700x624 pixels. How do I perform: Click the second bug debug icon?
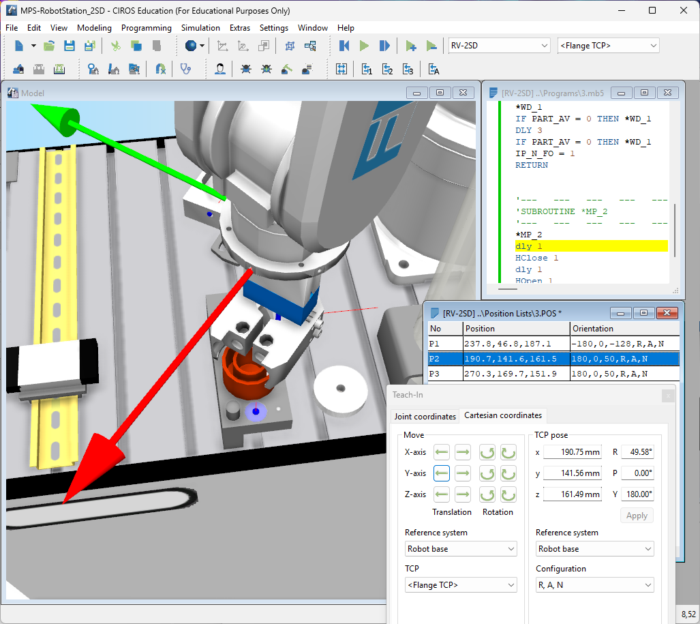266,70
